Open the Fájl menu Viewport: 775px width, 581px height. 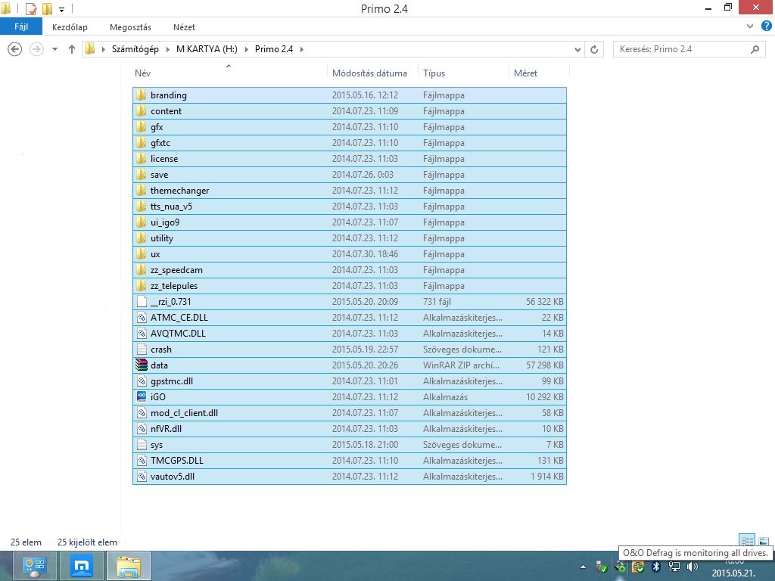click(x=20, y=26)
